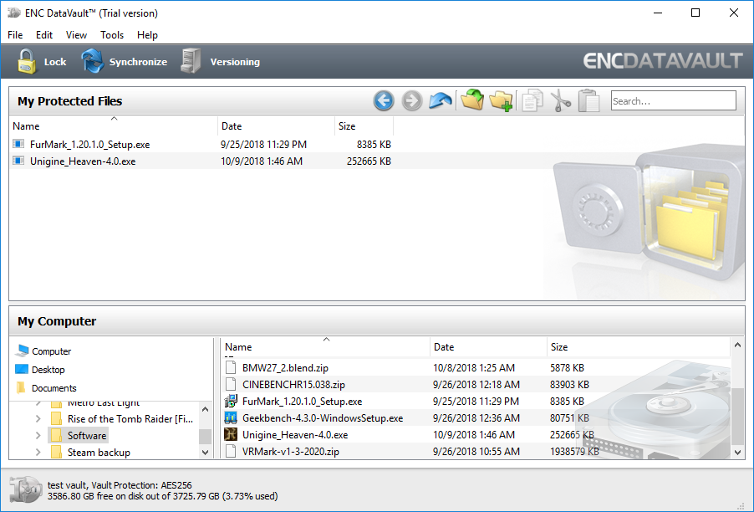This screenshot has width=754, height=512.
Task: Select VRMark-v1-3-2020.zip file name
Action: tap(290, 452)
